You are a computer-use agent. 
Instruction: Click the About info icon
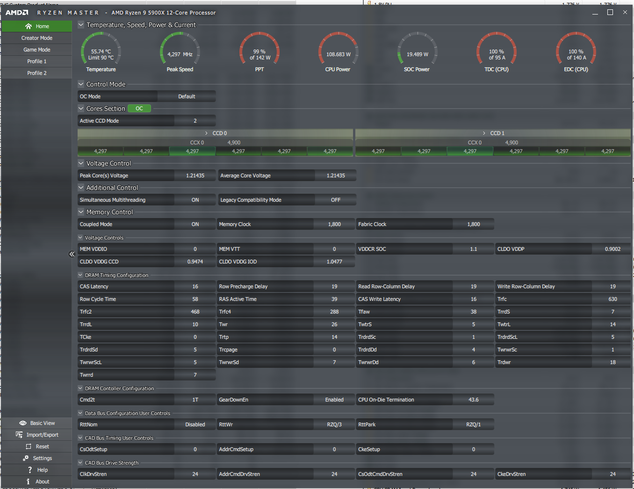[x=28, y=482]
